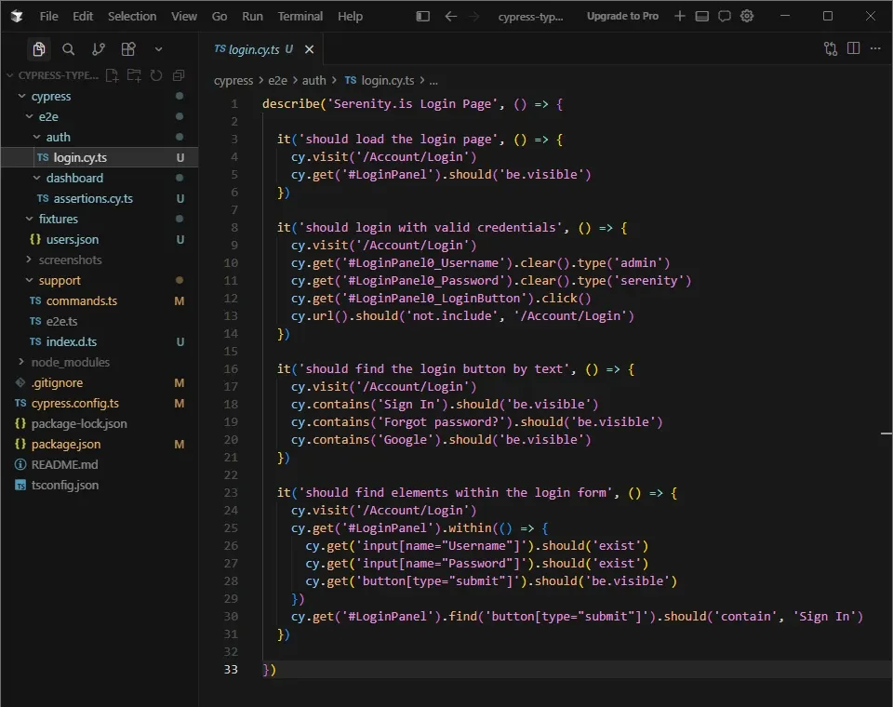Click e2e in the breadcrumb
Screen dimensions: 893x707
pyautogui.click(x=278, y=81)
